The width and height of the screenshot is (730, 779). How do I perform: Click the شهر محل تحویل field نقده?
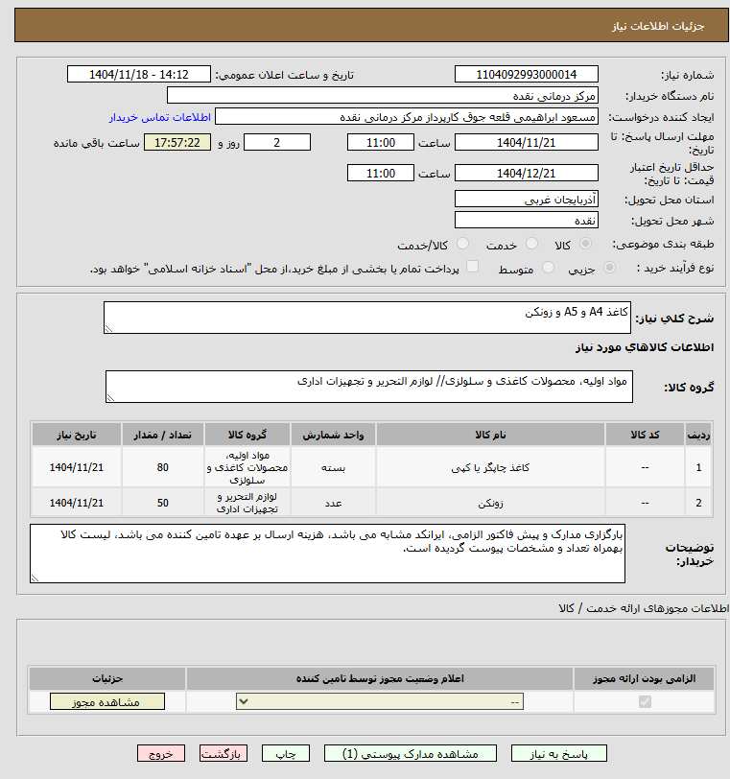click(527, 220)
